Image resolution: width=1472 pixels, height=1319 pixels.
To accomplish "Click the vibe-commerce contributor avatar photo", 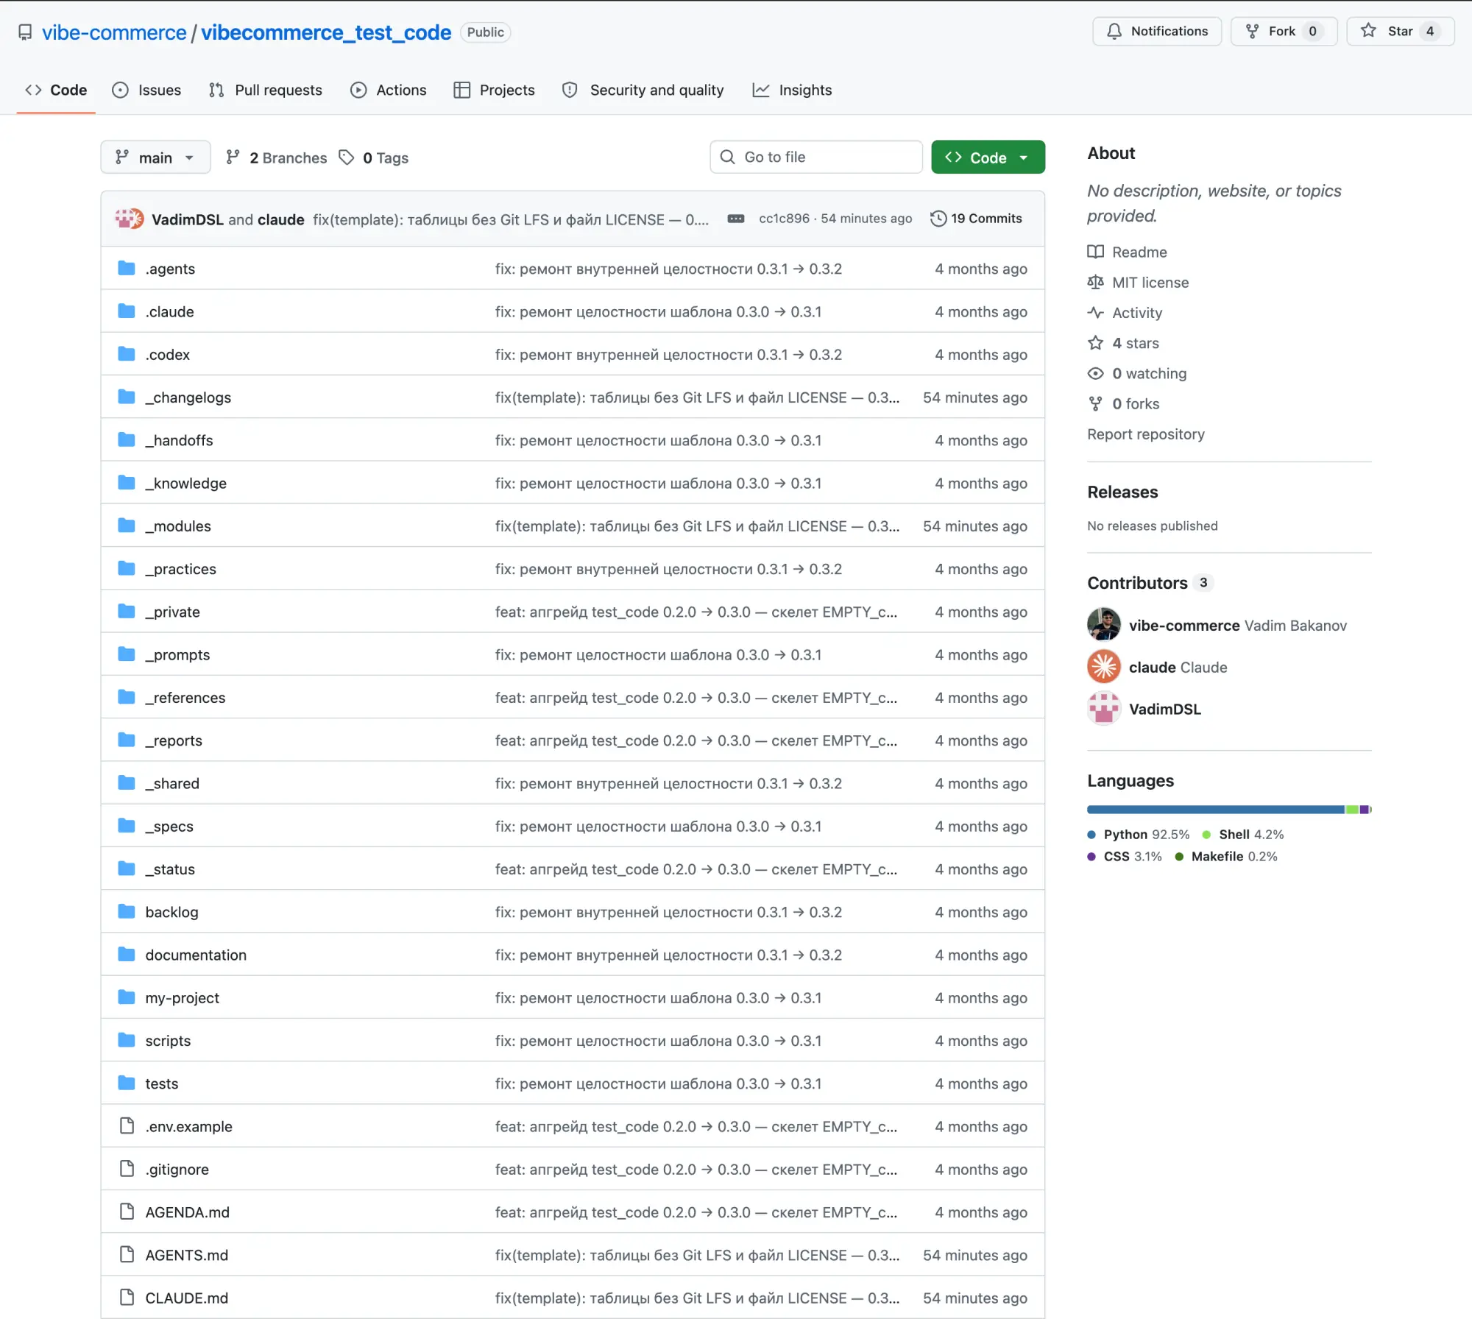I will coord(1103,625).
